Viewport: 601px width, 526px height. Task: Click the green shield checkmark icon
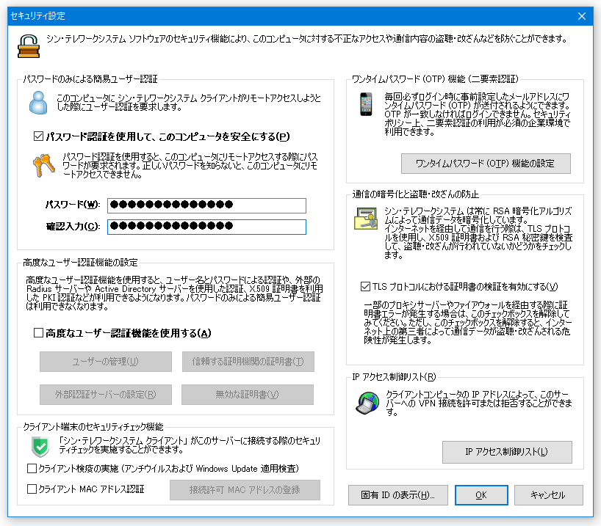[40, 446]
